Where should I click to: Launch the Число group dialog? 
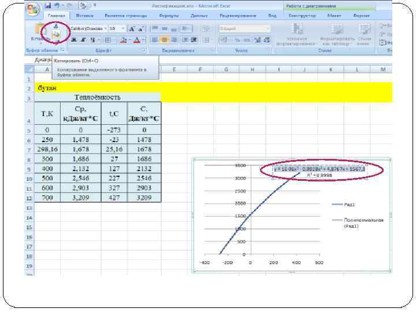point(270,50)
